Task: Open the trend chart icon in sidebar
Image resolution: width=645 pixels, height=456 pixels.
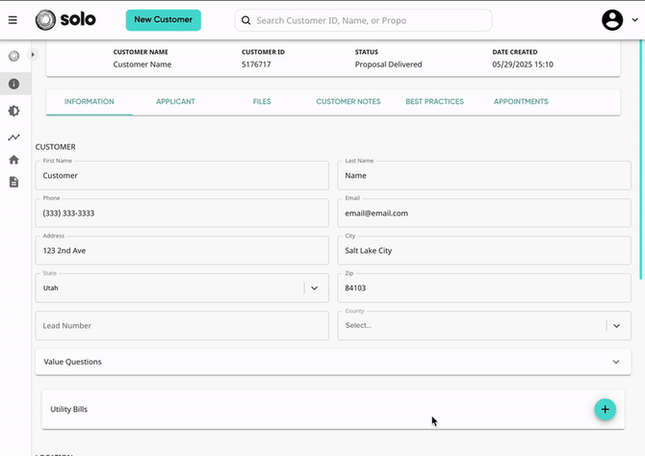Action: 13,137
